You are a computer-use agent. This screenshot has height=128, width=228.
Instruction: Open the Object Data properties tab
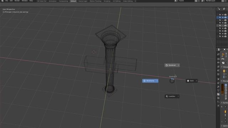[x=218, y=90]
